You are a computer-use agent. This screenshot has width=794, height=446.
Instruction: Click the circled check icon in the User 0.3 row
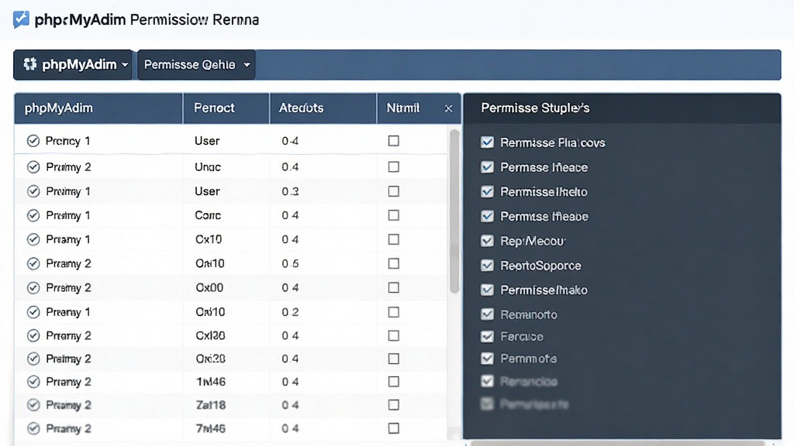tap(33, 191)
